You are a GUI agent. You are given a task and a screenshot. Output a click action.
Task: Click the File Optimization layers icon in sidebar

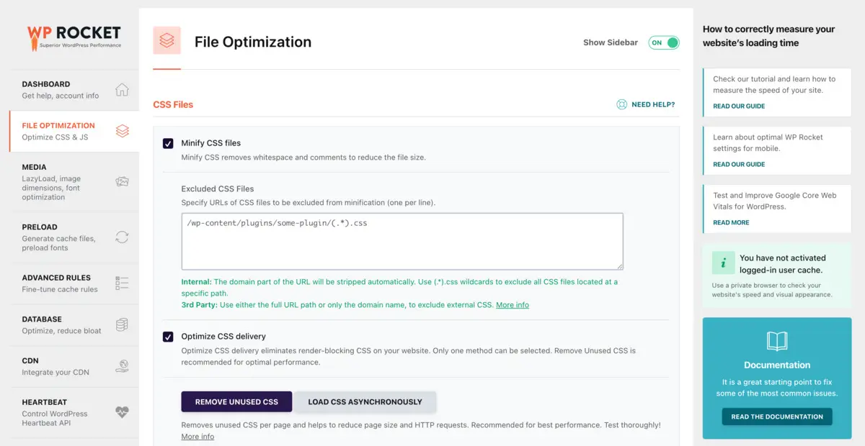[x=123, y=131]
